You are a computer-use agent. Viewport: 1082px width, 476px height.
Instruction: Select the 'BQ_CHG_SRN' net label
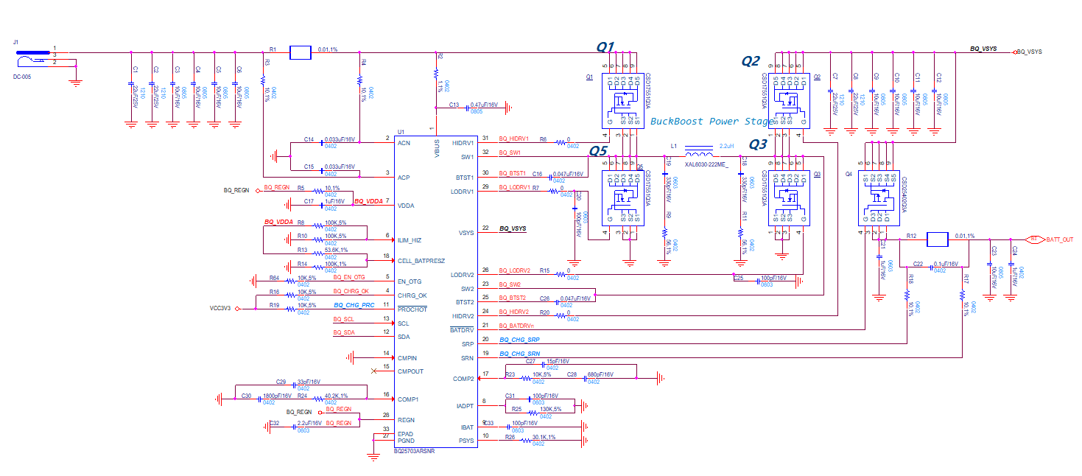(x=519, y=354)
